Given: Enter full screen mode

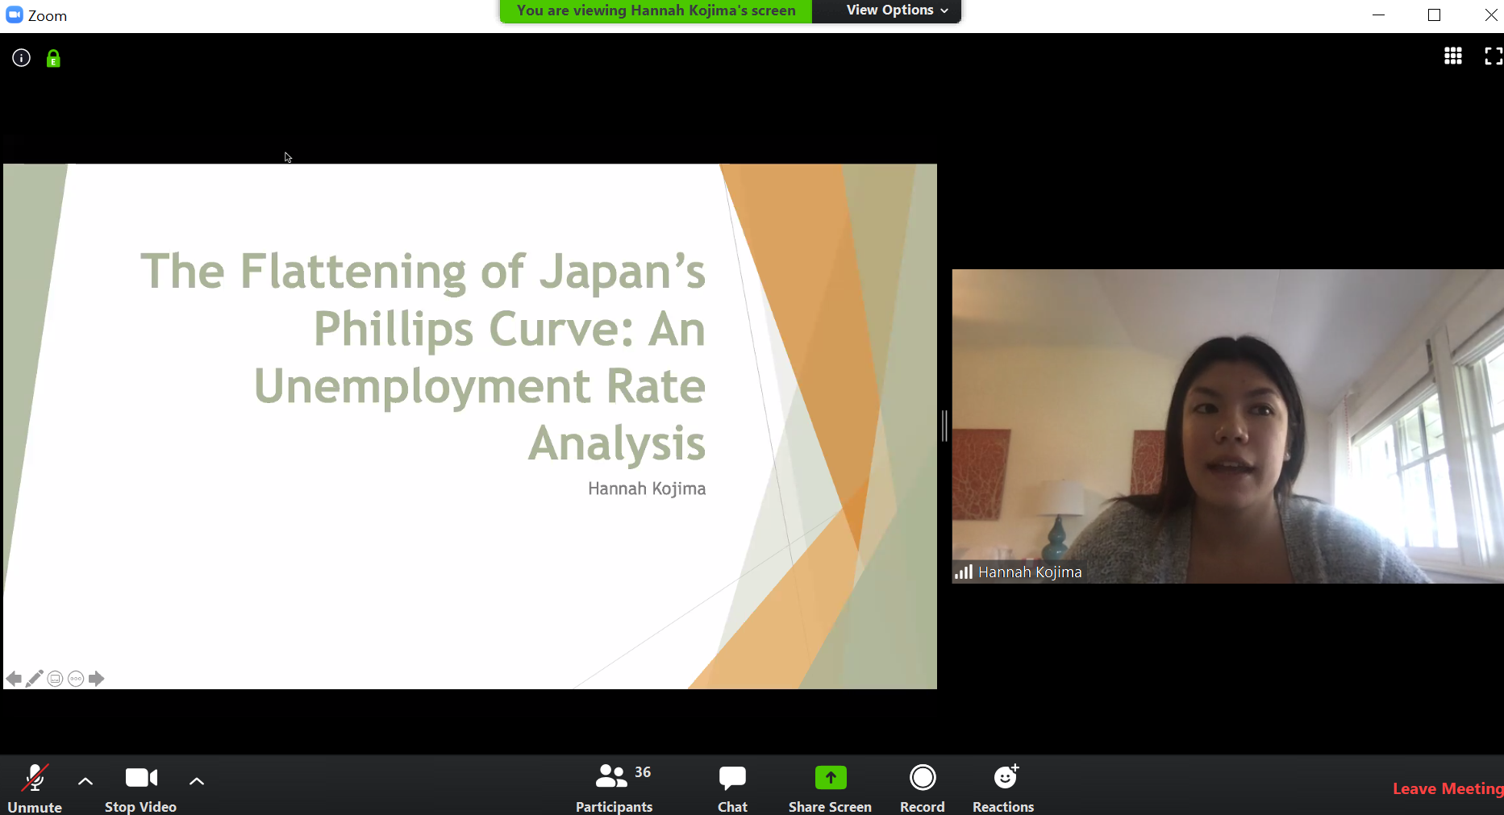Looking at the screenshot, I should click(1494, 56).
